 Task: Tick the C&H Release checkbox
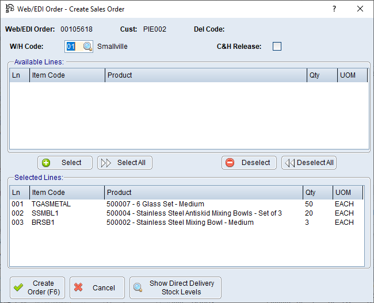click(x=277, y=47)
